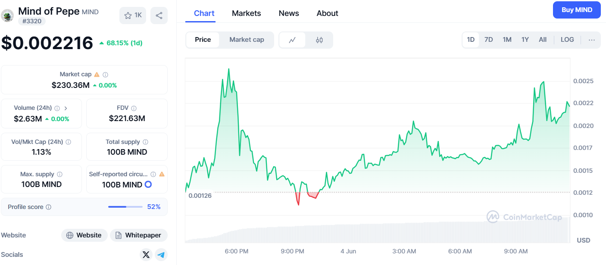Click the FDV info icon

[x=134, y=108]
